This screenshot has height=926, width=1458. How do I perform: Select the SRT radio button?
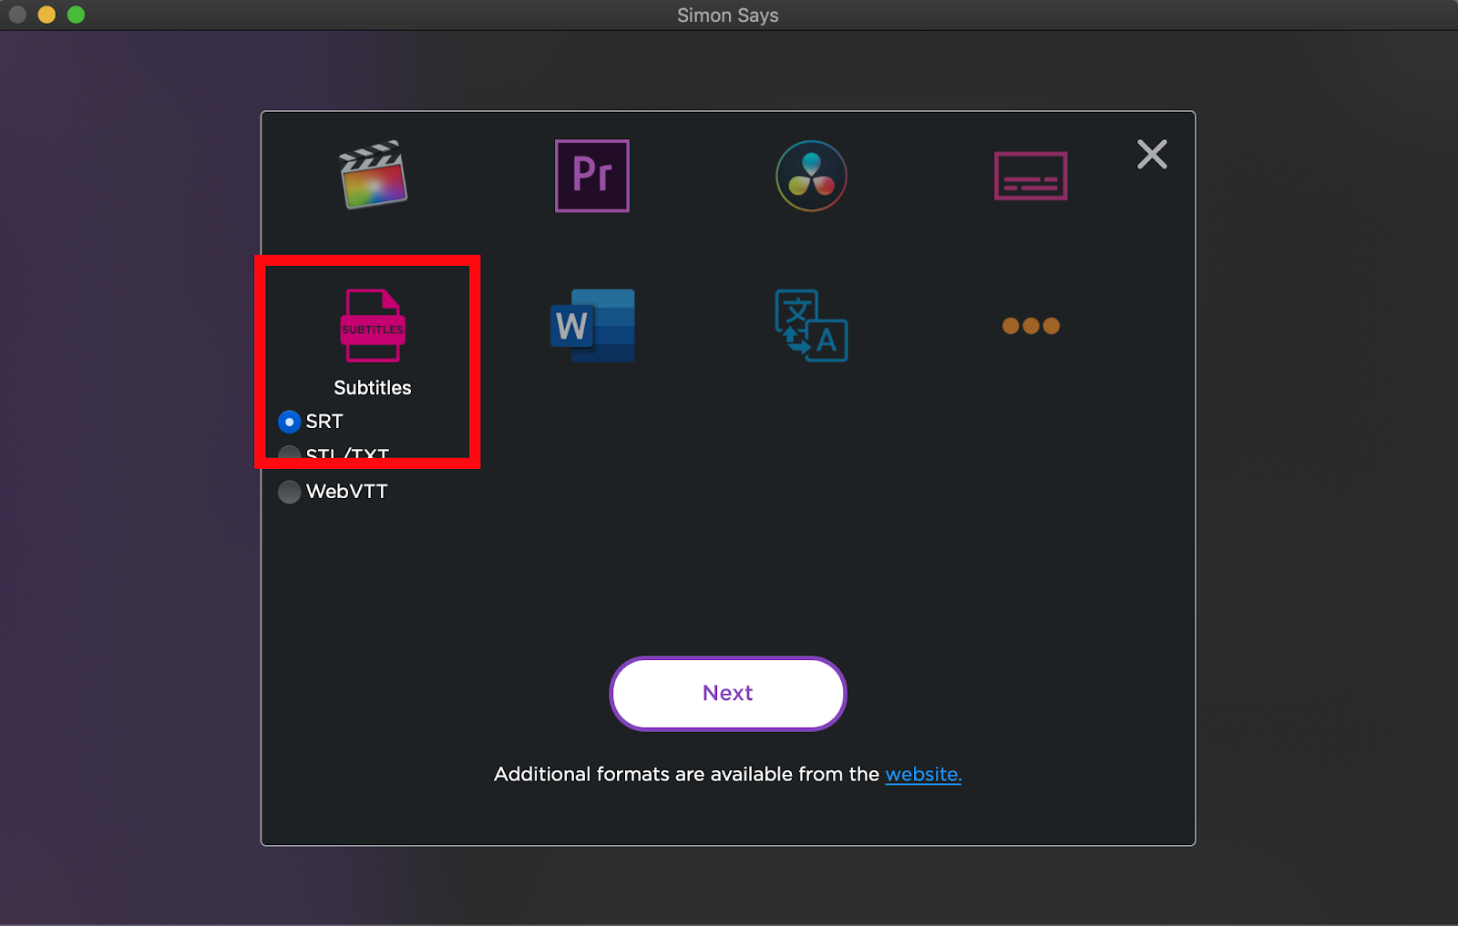[x=289, y=422]
